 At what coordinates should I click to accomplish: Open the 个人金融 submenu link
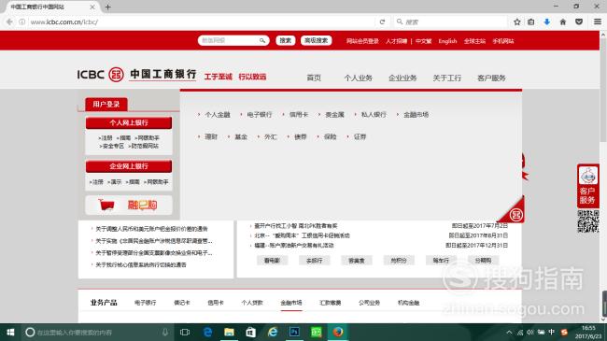click(218, 115)
